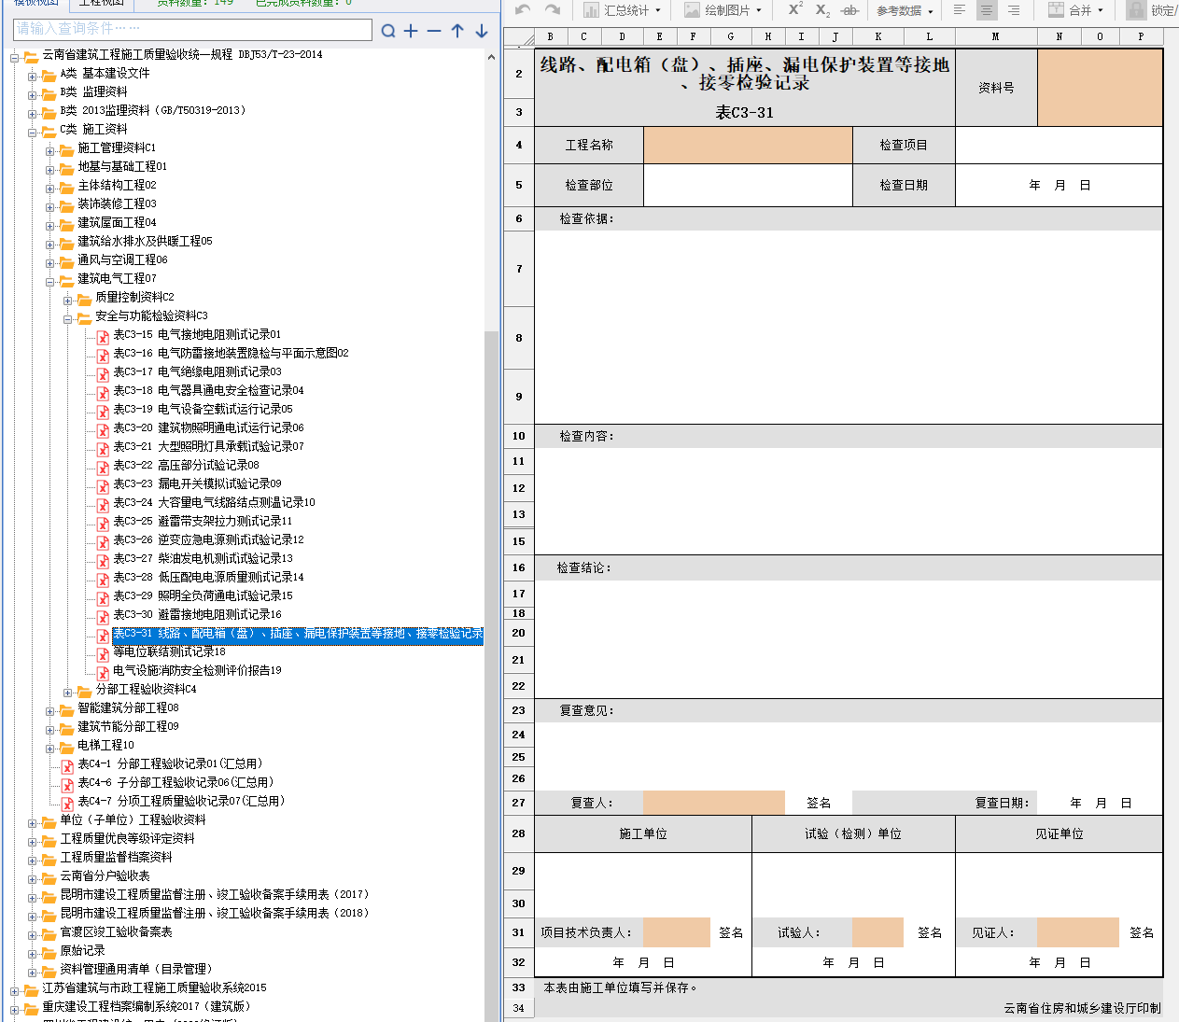Click the orange 试验人 input cell
This screenshot has height=1022, width=1179.
[877, 932]
